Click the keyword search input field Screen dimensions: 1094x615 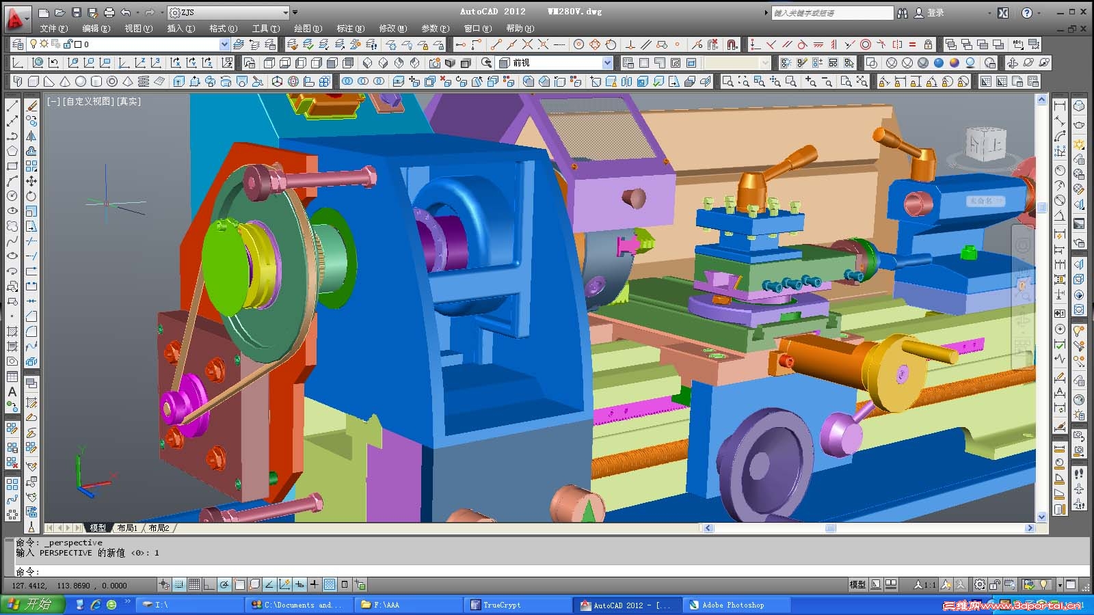point(831,12)
